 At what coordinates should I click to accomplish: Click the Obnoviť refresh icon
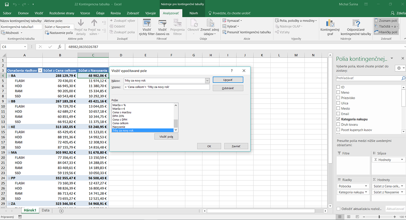194,23
